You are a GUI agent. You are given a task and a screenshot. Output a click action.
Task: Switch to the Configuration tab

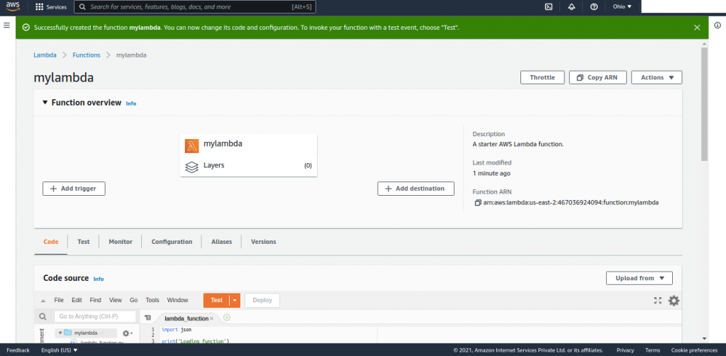click(x=172, y=242)
